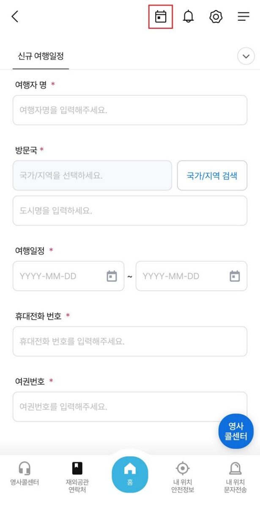This screenshot has height=508, width=260.
Task: Open the notifications bell
Action: click(188, 17)
